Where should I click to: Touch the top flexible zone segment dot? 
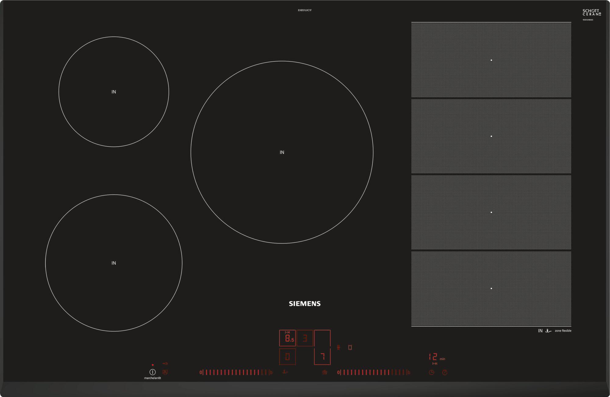(x=491, y=60)
